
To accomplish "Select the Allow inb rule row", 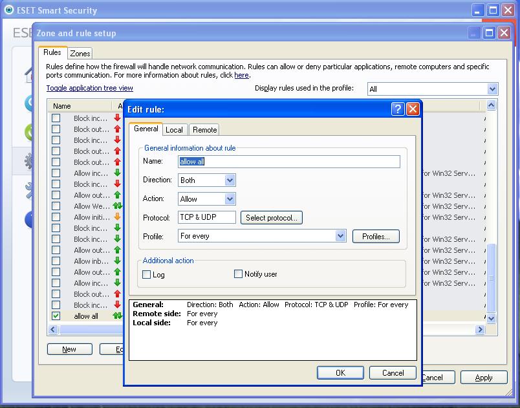I will [86, 261].
